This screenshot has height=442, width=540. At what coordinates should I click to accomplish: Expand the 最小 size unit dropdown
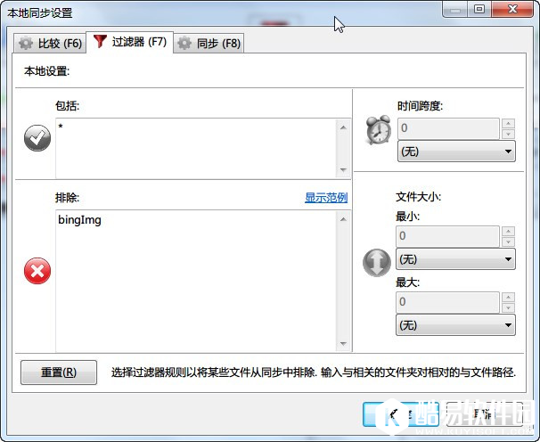coord(455,259)
